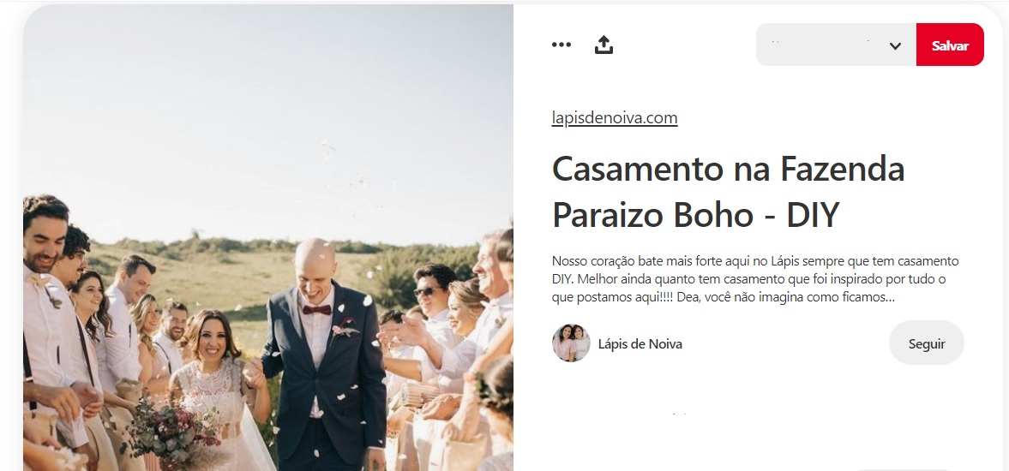Screen dimensions: 1009x471
Task: Save the pin with the Salvar button
Action: coord(950,45)
